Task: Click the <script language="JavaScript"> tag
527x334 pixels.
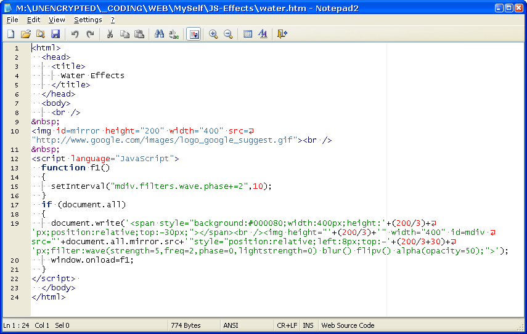Action: pos(105,159)
